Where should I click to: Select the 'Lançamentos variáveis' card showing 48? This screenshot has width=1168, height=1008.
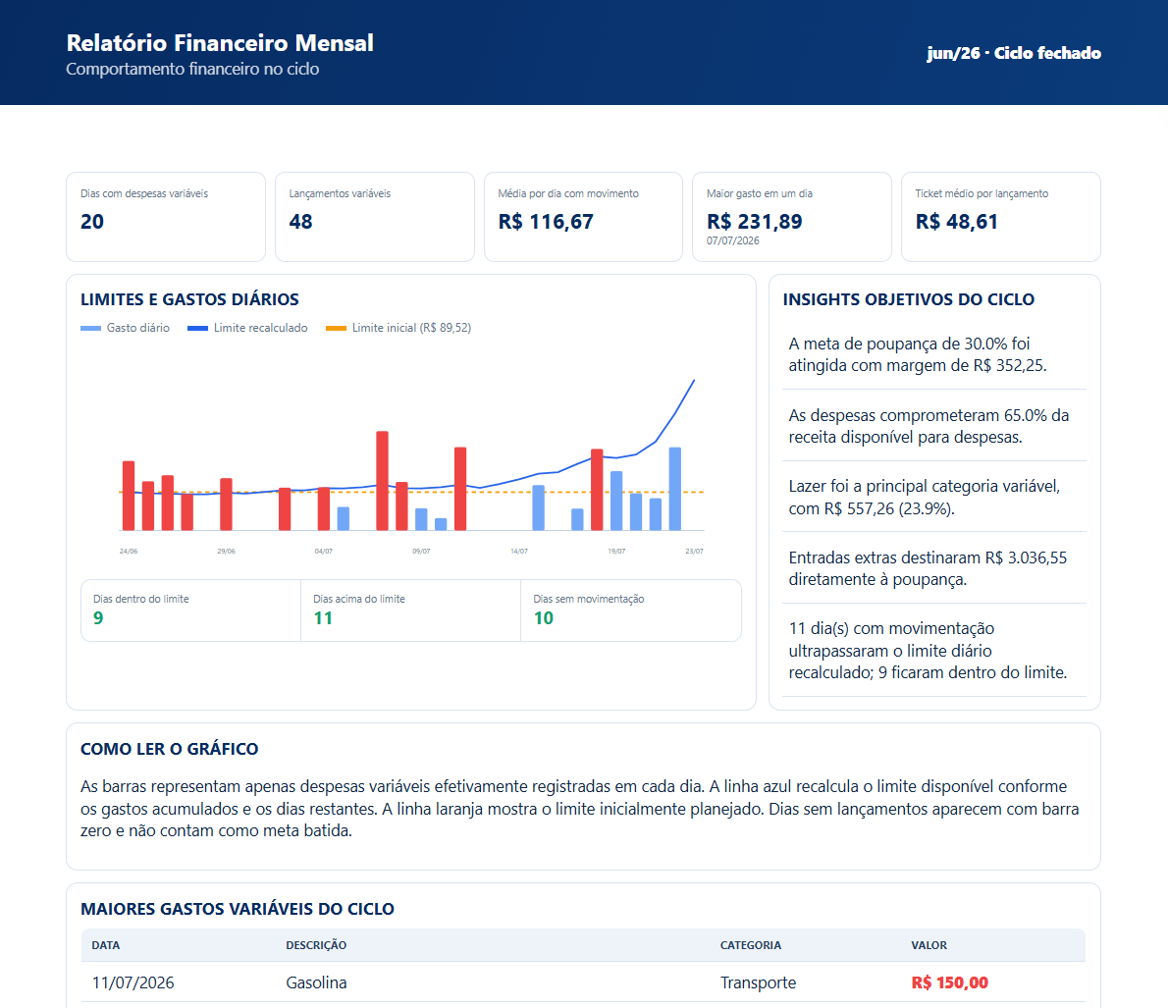click(x=375, y=217)
